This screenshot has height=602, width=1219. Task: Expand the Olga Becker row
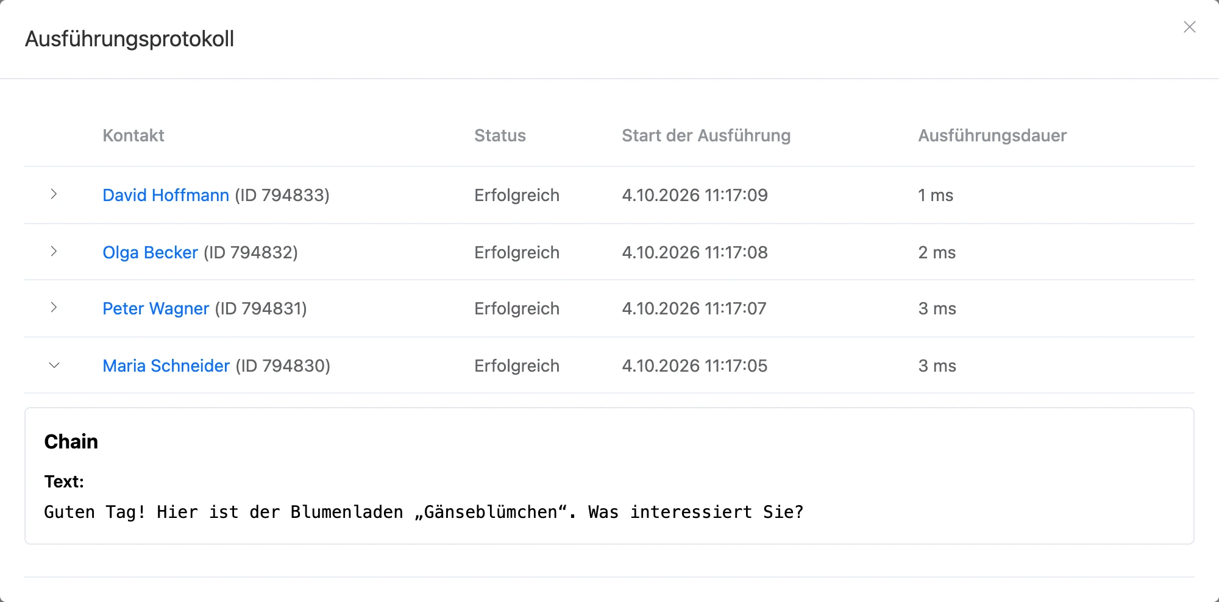point(54,251)
